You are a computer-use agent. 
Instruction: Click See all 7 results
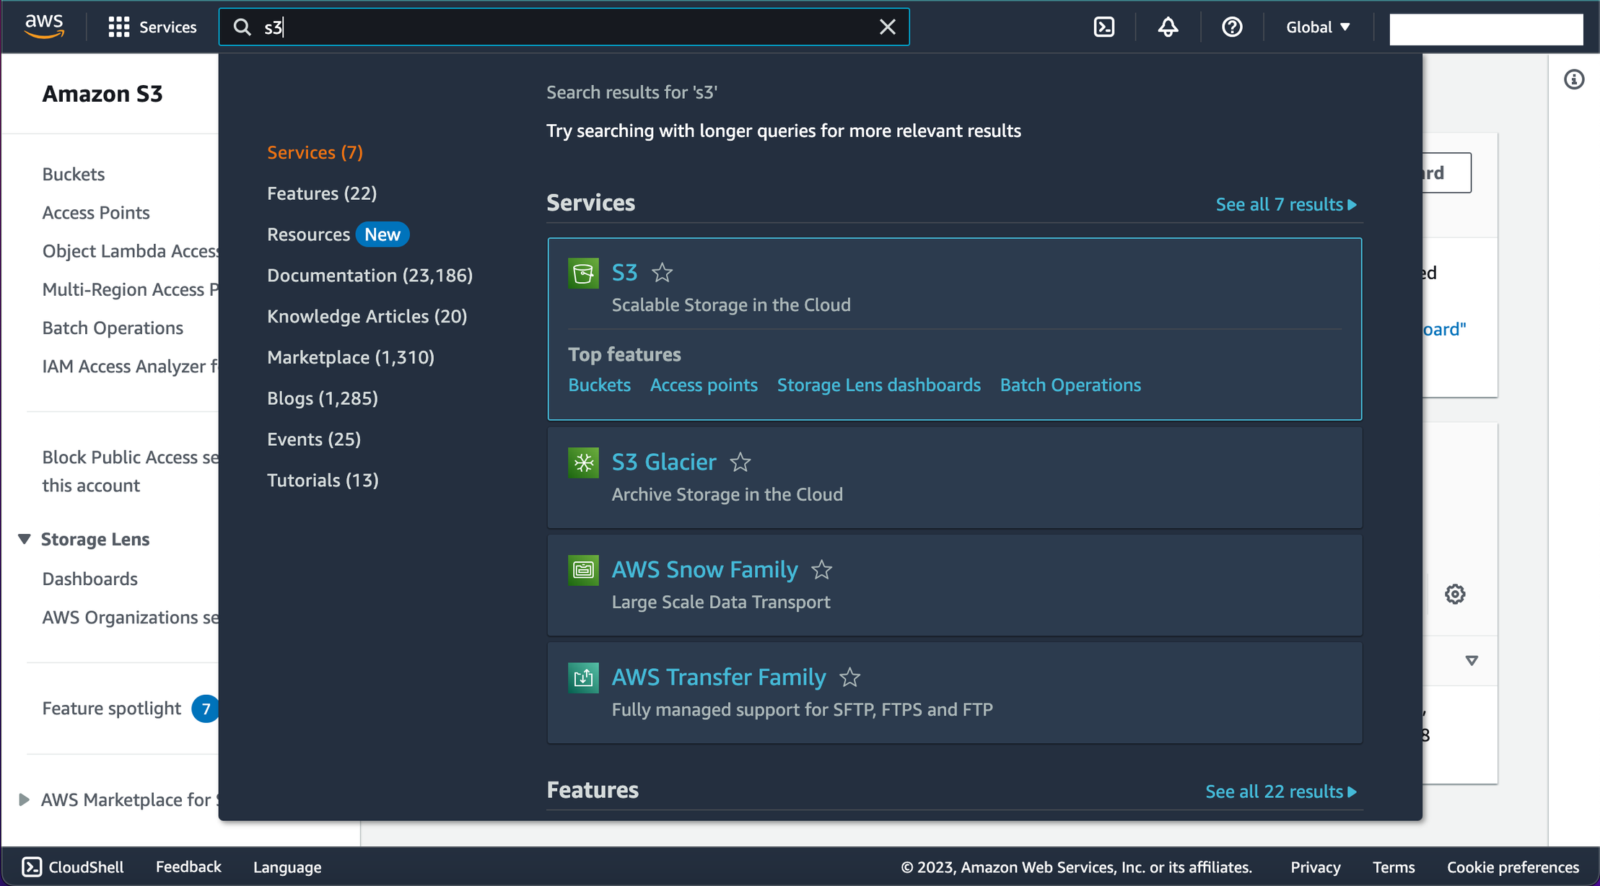1286,205
